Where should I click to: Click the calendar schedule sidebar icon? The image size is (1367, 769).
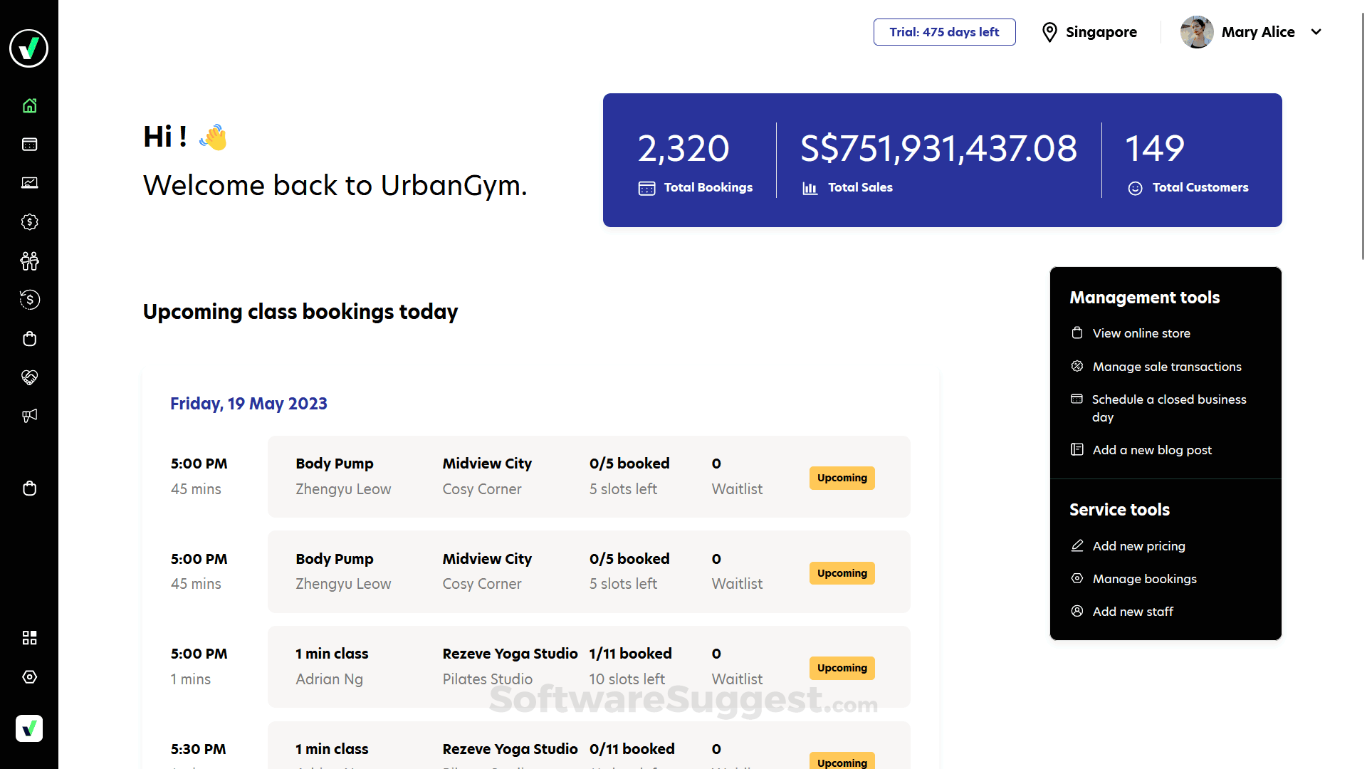click(x=29, y=145)
